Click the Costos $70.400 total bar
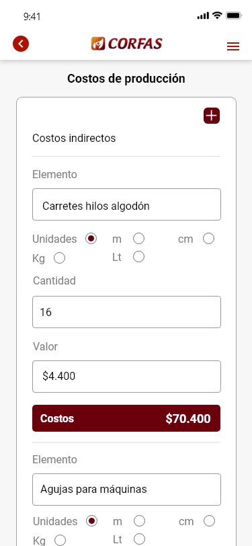Image resolution: width=252 pixels, height=546 pixels. [x=126, y=418]
